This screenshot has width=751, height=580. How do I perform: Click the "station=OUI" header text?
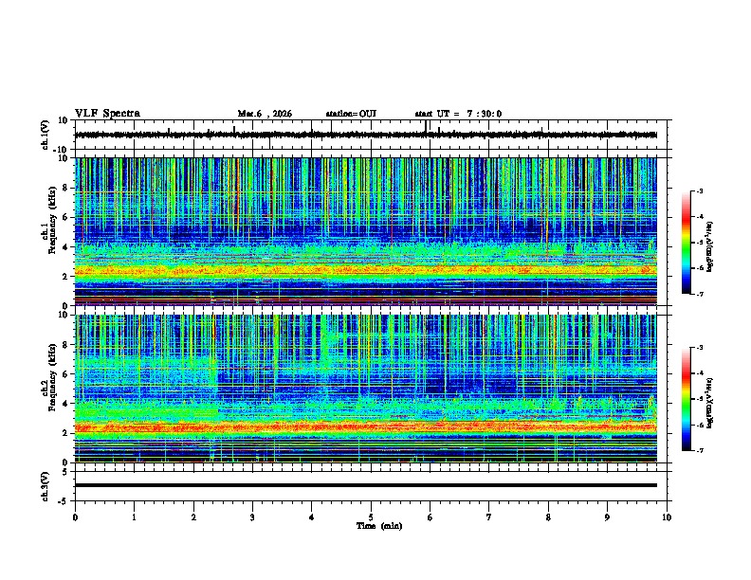coord(351,114)
